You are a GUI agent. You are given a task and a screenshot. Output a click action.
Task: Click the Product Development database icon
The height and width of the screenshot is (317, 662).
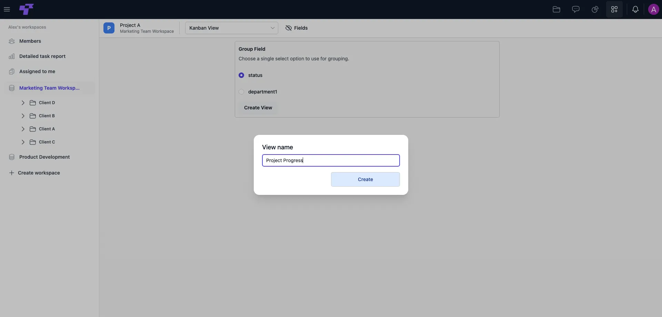pos(12,157)
